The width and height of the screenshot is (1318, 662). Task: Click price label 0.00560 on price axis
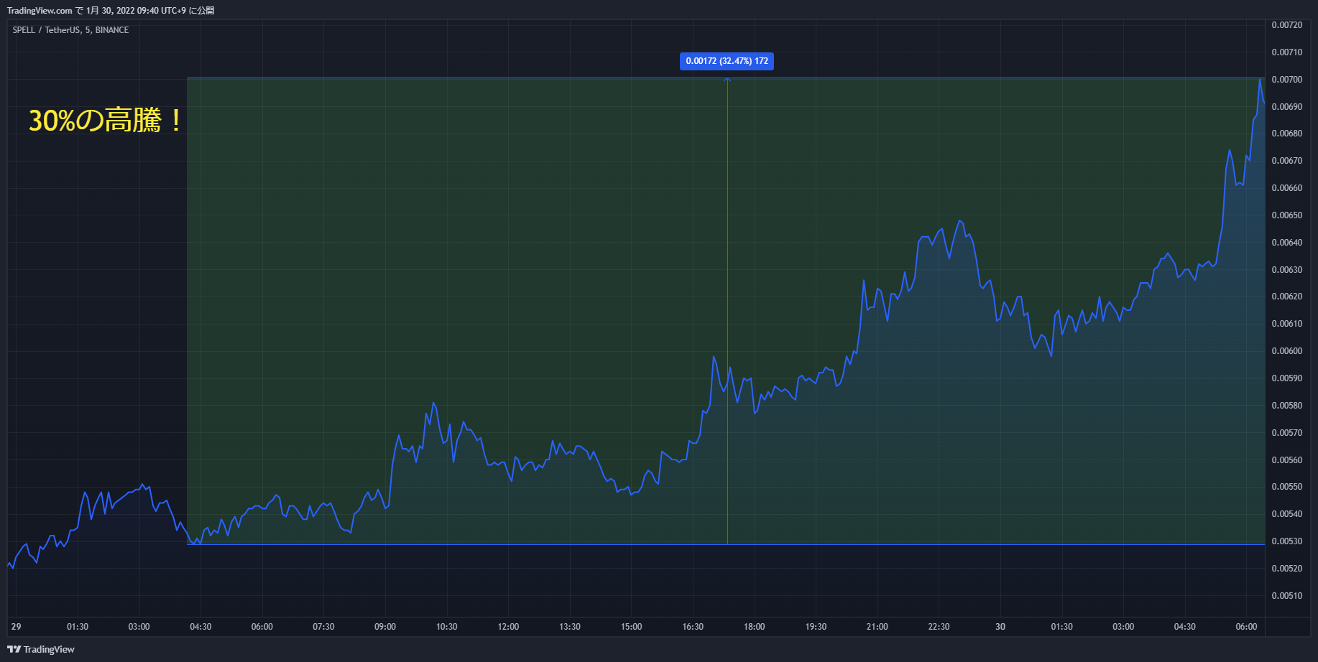coord(1286,460)
